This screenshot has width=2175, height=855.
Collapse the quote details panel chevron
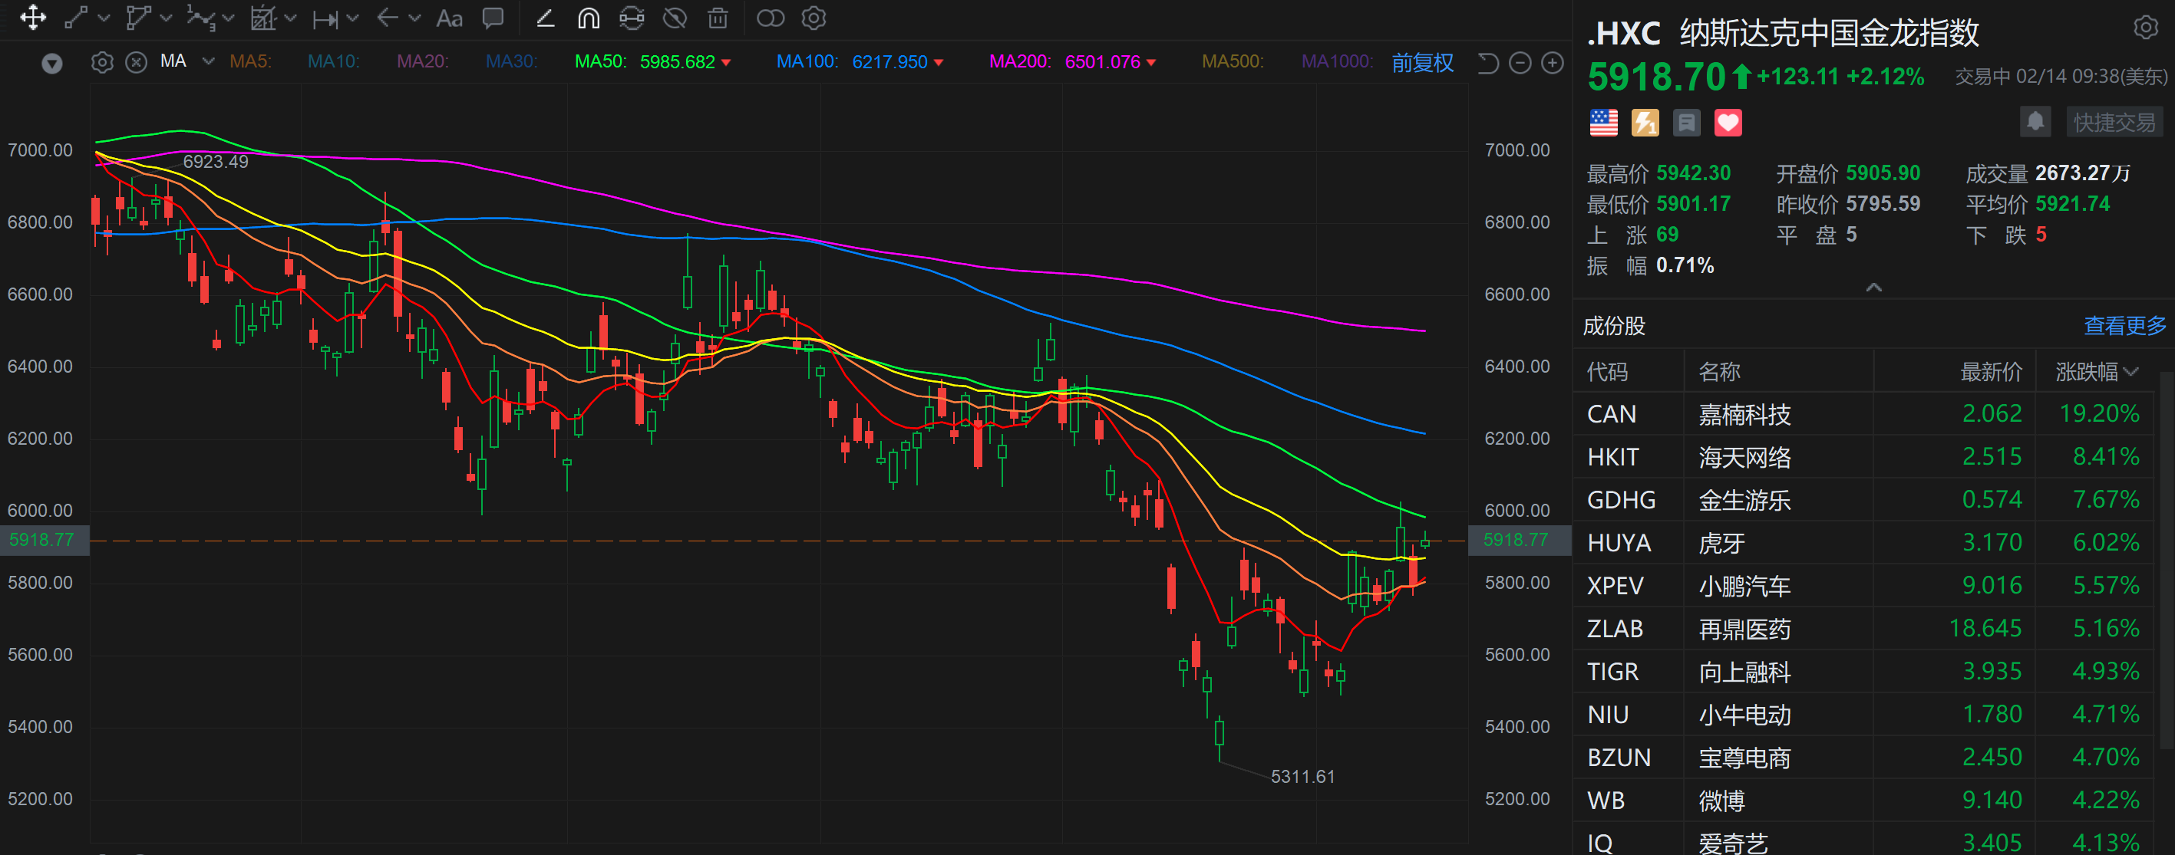point(1873,287)
